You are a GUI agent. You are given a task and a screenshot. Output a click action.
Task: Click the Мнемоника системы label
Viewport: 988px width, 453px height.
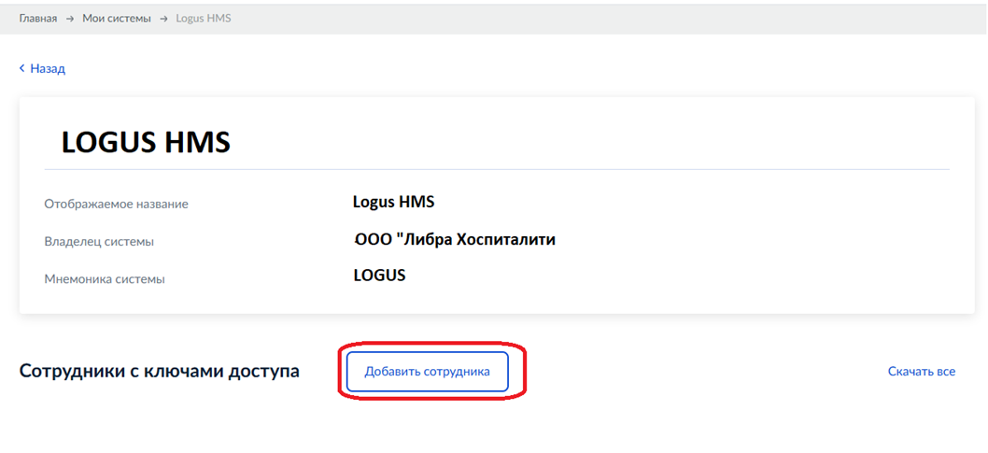[105, 278]
